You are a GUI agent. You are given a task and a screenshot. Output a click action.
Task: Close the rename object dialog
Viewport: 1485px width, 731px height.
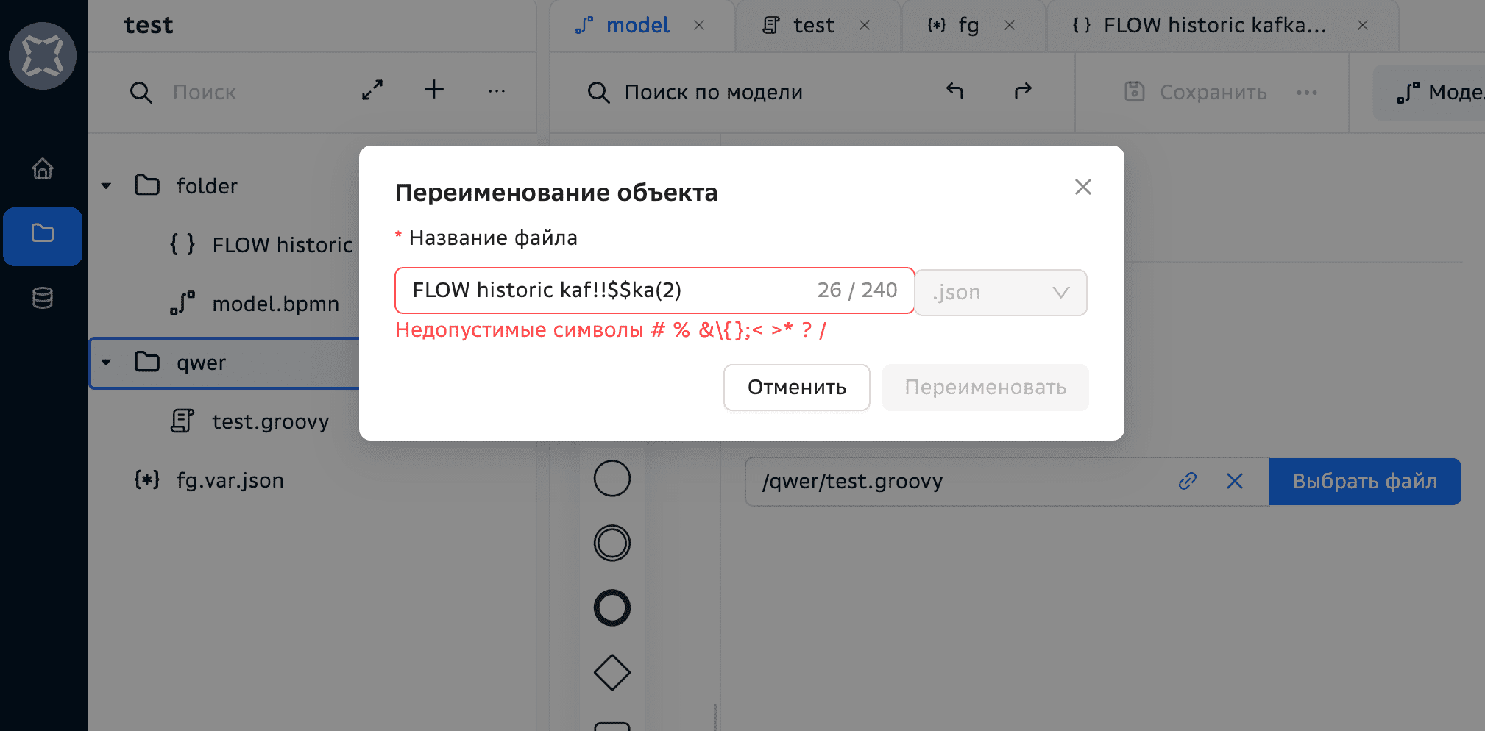point(1082,187)
